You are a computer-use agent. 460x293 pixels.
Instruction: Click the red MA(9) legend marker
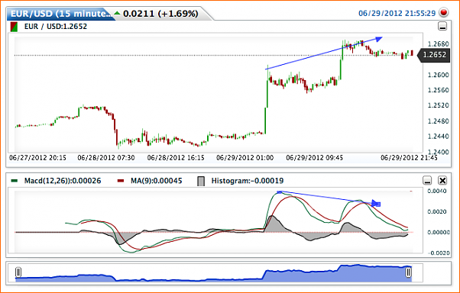121,181
